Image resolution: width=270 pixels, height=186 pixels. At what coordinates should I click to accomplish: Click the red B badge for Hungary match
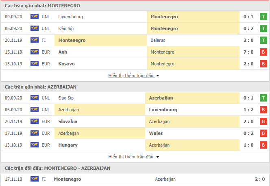(263, 145)
